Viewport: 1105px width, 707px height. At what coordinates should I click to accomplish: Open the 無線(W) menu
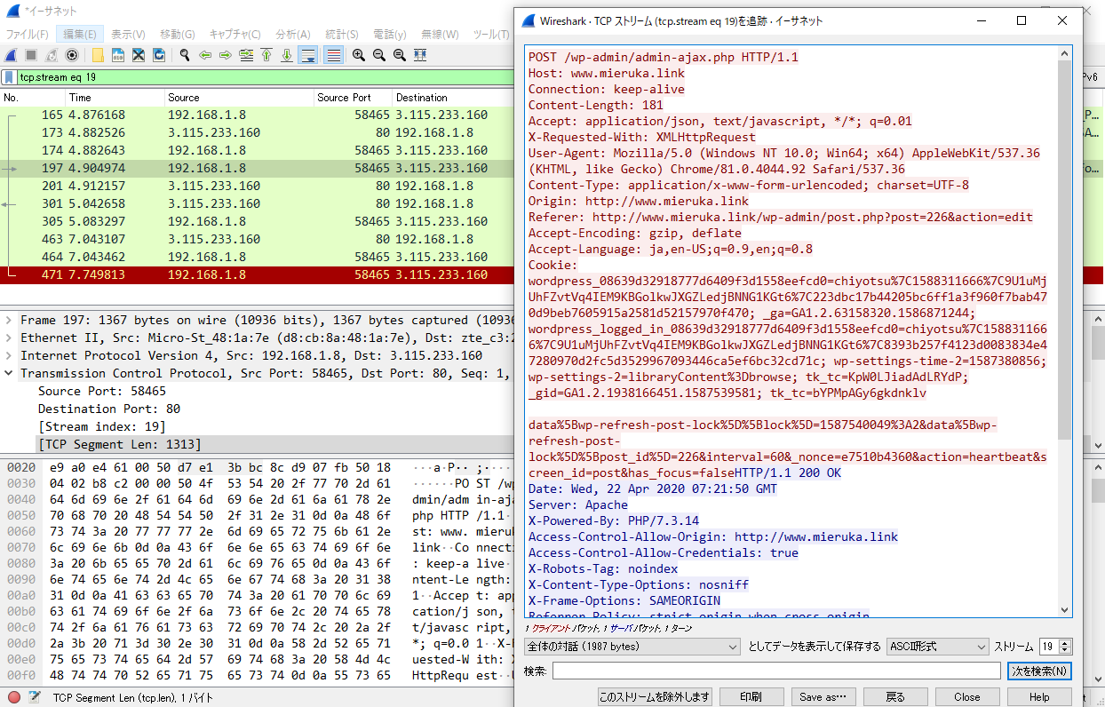pyautogui.click(x=439, y=34)
